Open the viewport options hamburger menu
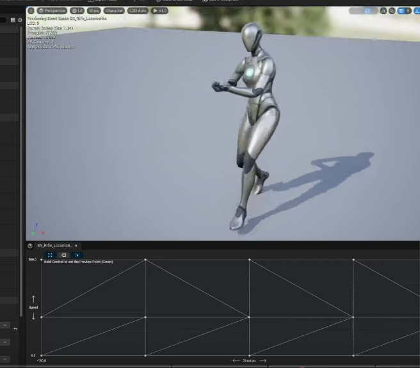This screenshot has height=368, width=420. pyautogui.click(x=31, y=11)
